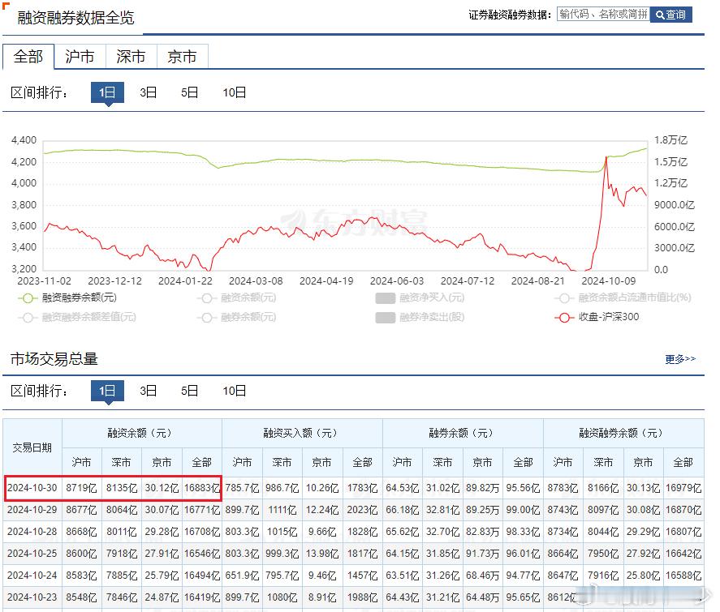
Task: Toggle 融资融券余额差值(元) legend series
Action: 77,317
